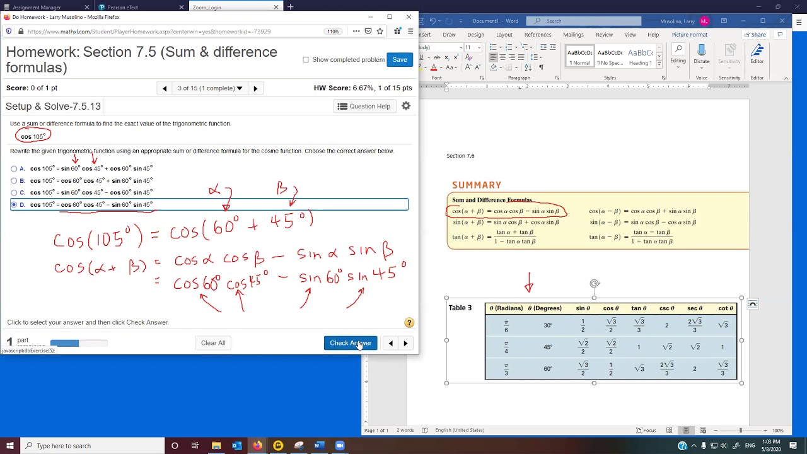The height and width of the screenshot is (454, 807).
Task: Toggle Print Layout view in Word
Action: 686,430
